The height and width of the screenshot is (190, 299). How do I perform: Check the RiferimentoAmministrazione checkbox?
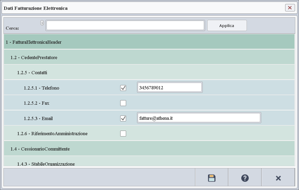tap(123, 133)
